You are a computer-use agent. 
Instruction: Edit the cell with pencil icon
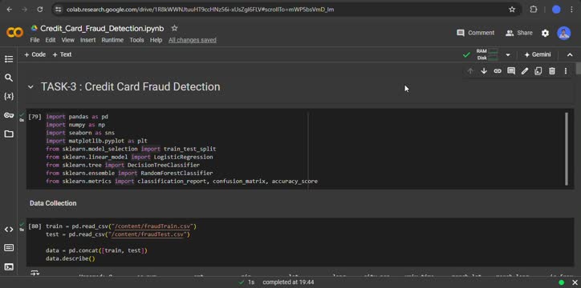[x=525, y=71]
